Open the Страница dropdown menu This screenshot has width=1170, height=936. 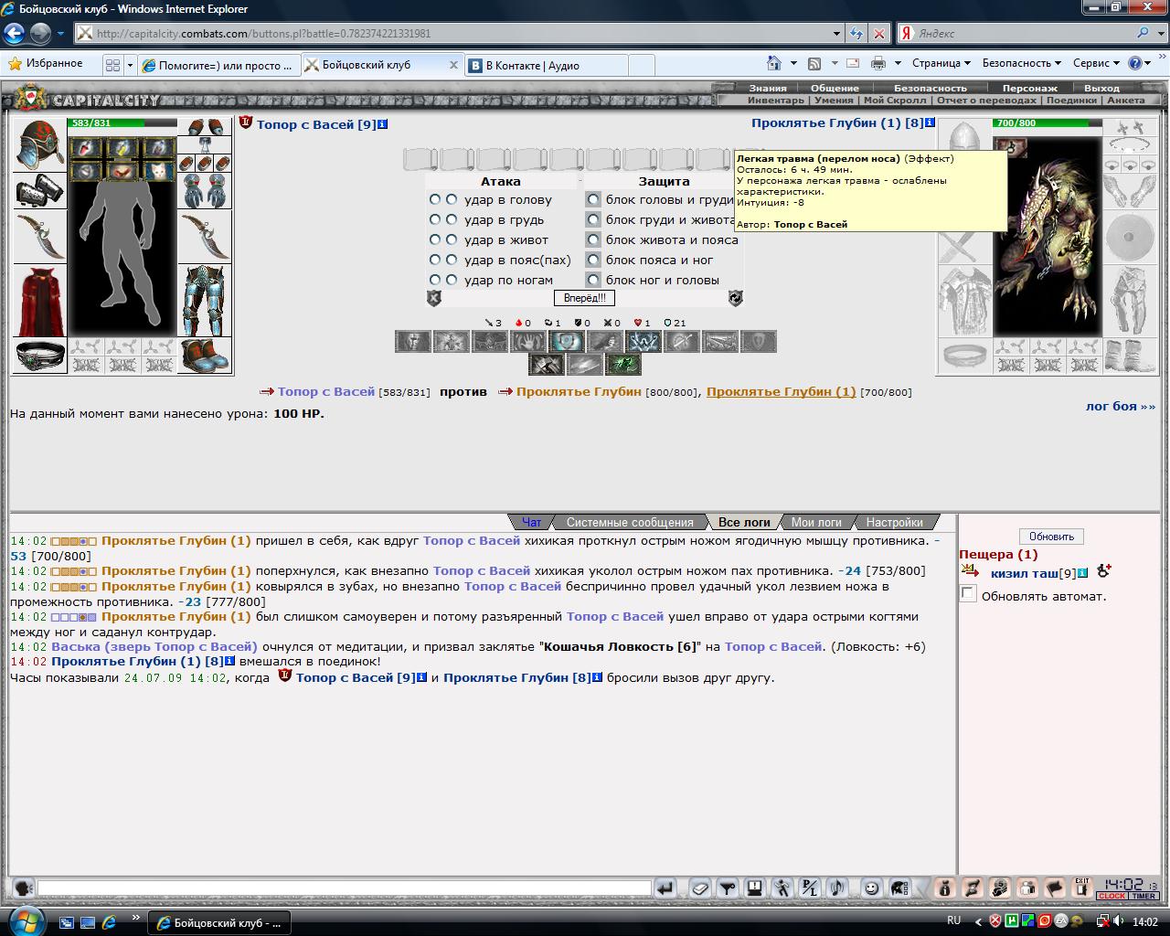(941, 63)
